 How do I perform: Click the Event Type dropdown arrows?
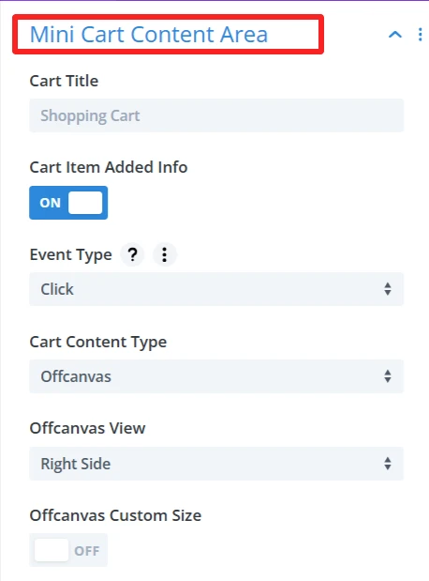pos(388,289)
